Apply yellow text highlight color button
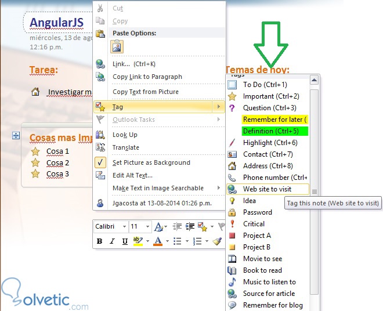383x311 pixels. (x=138, y=241)
